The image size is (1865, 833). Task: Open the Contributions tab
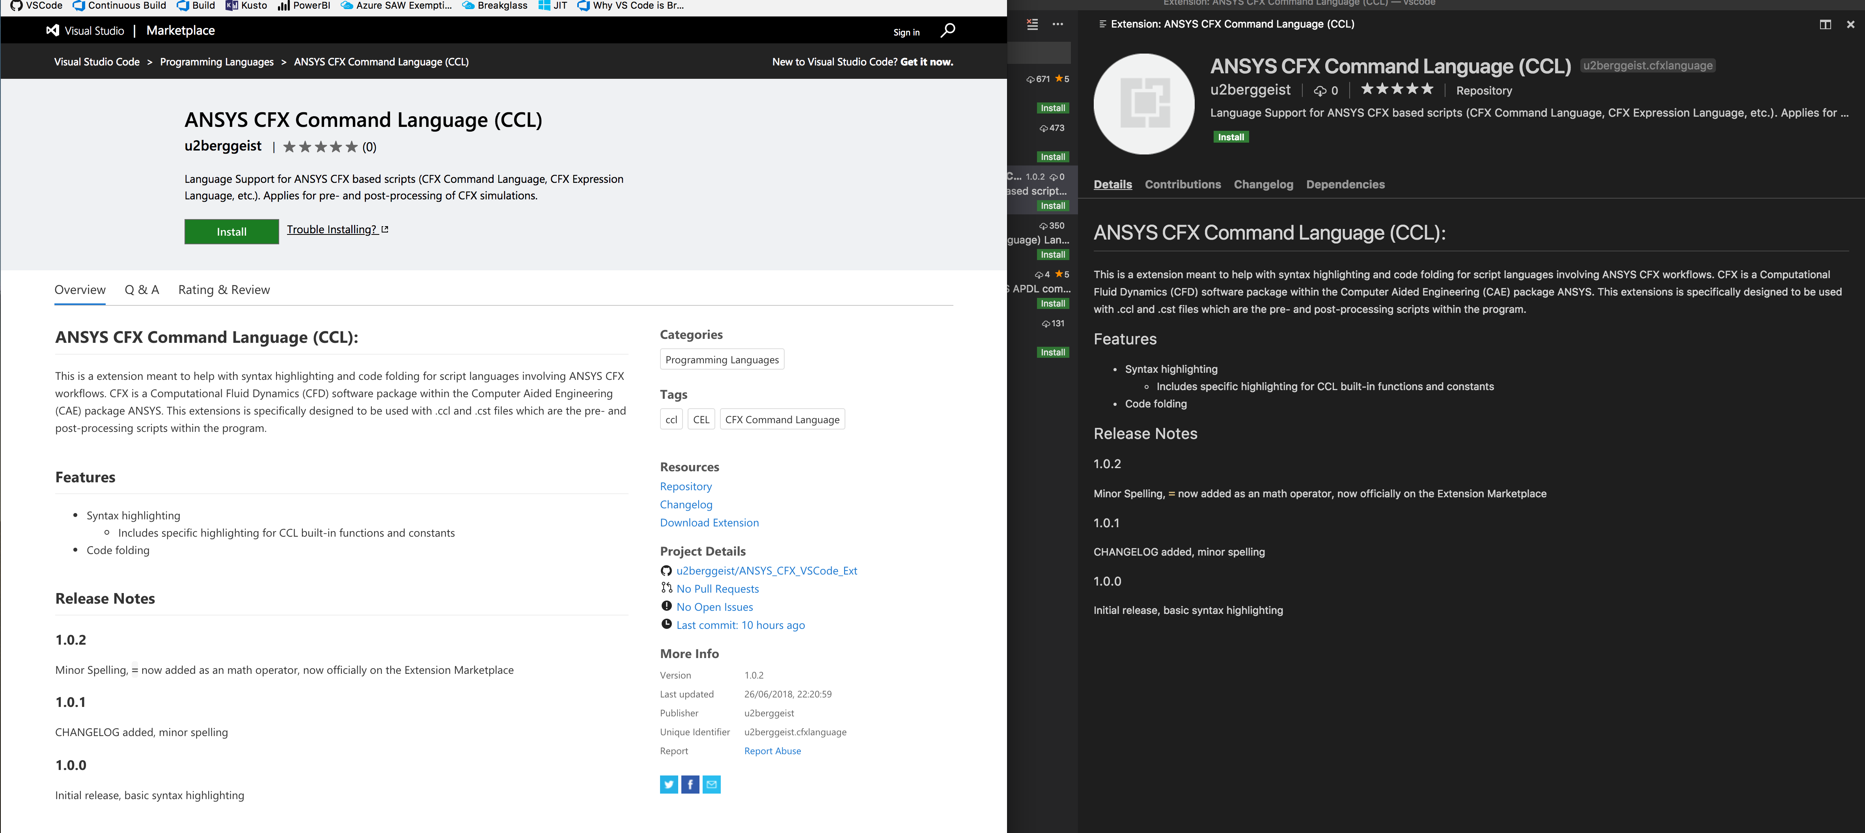(1182, 184)
